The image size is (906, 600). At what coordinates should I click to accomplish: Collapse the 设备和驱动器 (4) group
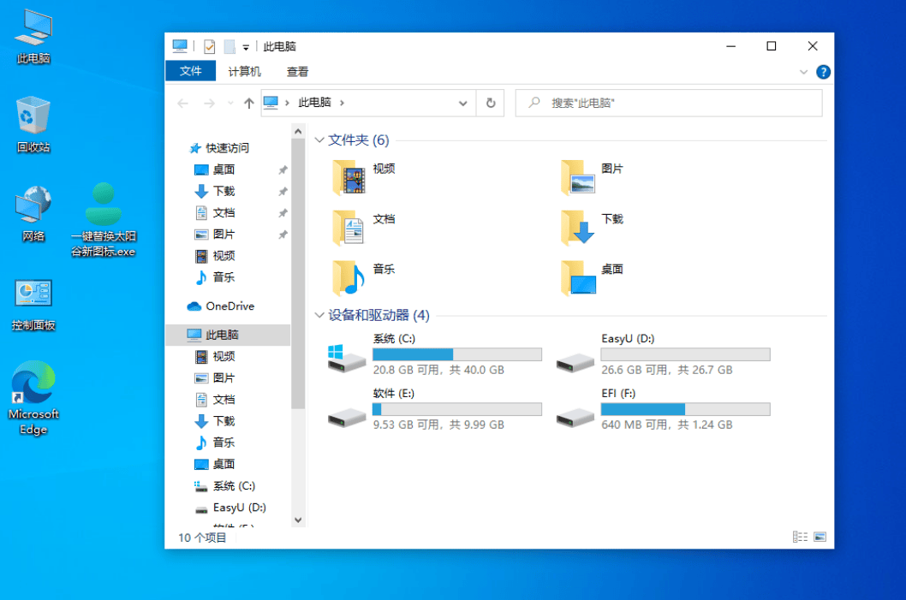pos(320,316)
